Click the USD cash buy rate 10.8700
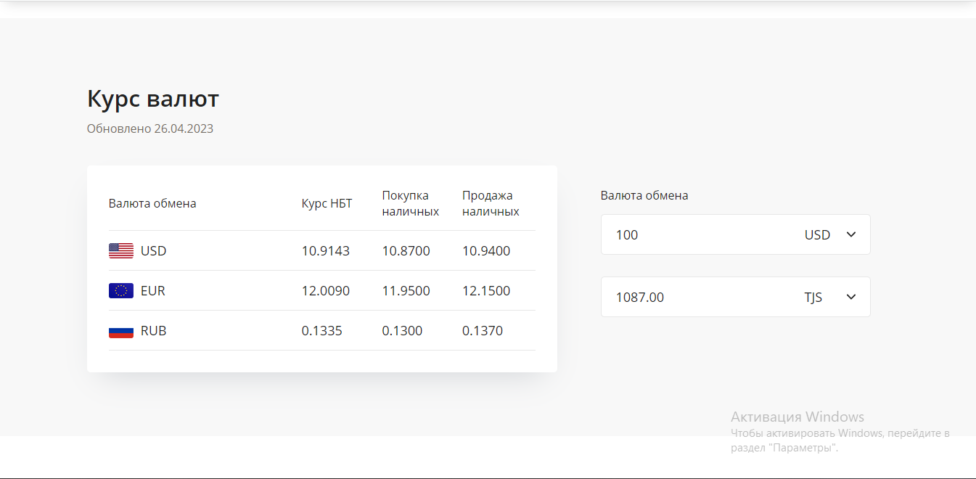Viewport: 976px width, 479px height. click(x=406, y=251)
